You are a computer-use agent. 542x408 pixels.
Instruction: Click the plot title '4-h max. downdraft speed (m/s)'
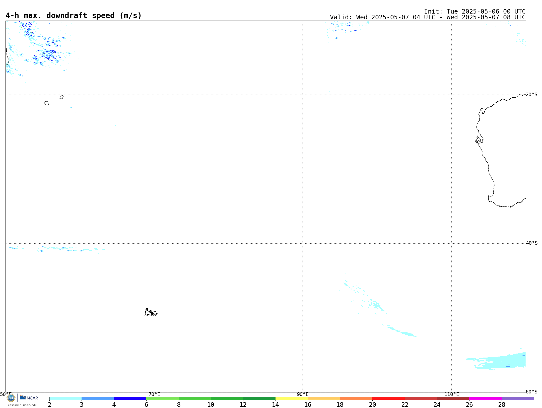point(74,16)
